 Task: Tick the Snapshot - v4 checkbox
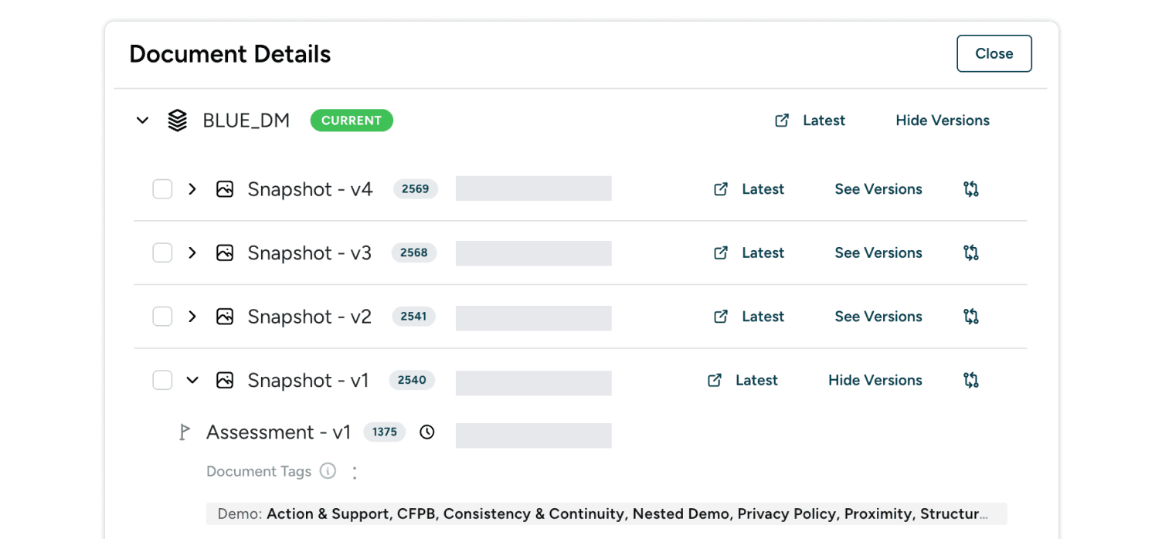click(162, 189)
